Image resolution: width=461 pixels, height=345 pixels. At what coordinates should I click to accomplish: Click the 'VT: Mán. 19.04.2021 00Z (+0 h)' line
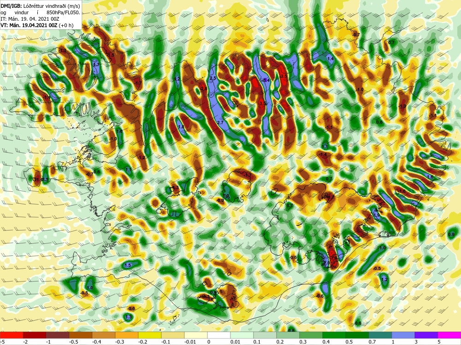(37, 25)
